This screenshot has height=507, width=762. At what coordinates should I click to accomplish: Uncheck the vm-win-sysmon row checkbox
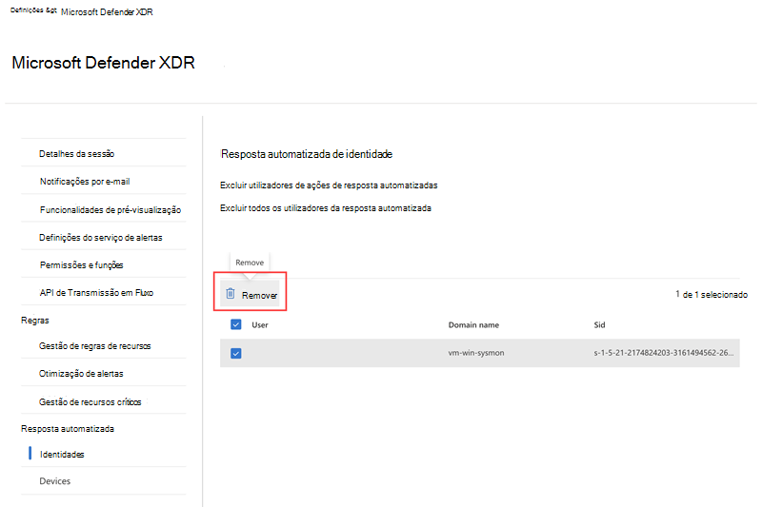tap(236, 353)
